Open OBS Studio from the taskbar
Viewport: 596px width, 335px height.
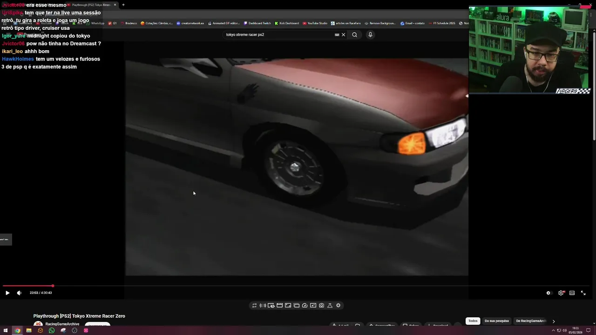coord(74,330)
